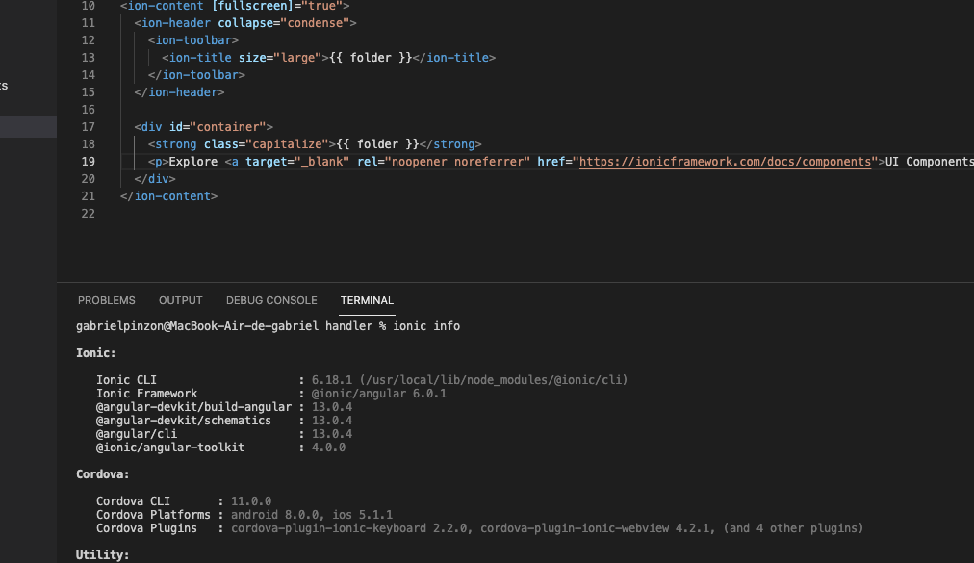This screenshot has height=563, width=974.
Task: Switch to the OUTPUT panel tab
Action: [180, 300]
